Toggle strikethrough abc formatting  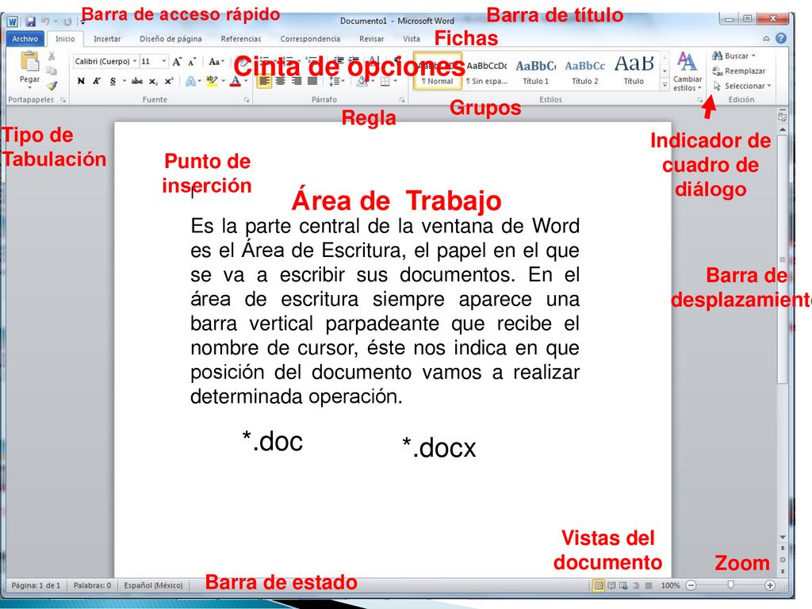click(136, 82)
